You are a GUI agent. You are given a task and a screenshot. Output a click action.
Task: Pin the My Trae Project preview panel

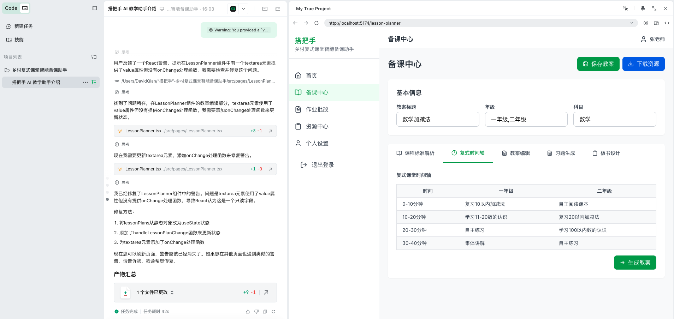pos(643,8)
